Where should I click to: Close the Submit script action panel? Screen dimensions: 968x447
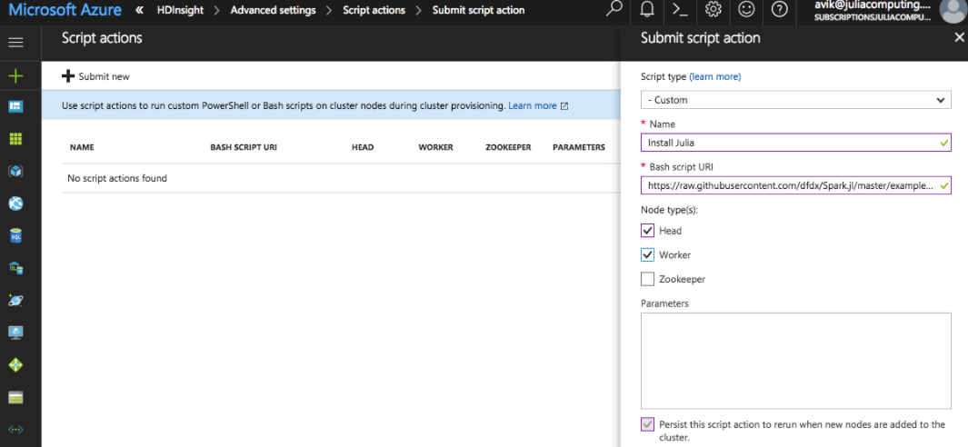pos(959,37)
